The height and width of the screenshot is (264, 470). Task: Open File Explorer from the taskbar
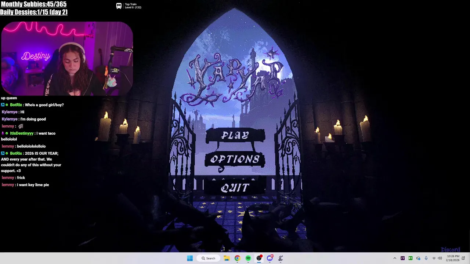(x=227, y=258)
